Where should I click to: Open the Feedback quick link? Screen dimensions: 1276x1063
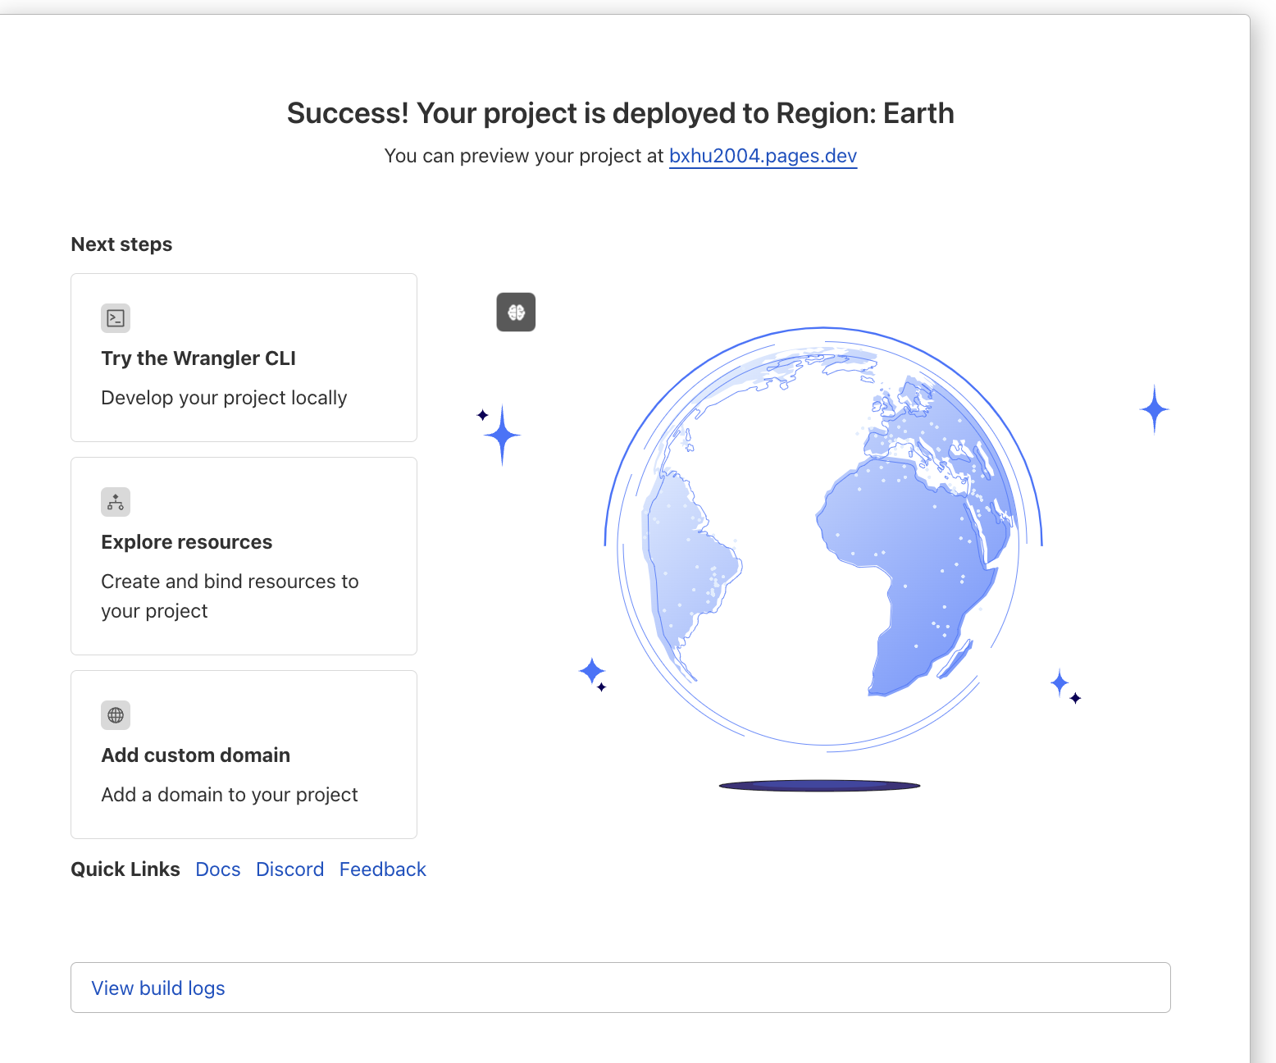point(382,869)
